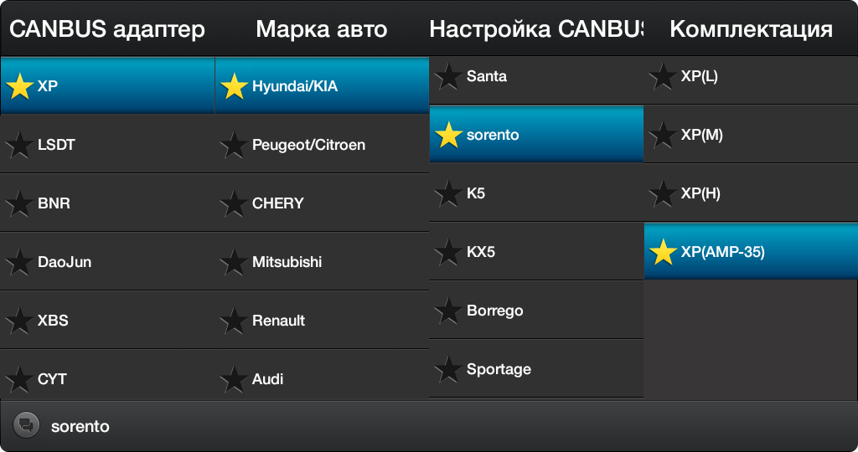Viewport: 858px width, 452px height.
Task: Click the star icon next to CYT
Action: pyautogui.click(x=19, y=379)
